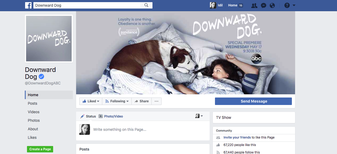This screenshot has height=154, width=337.
Task: Click the Photo/Video camera icon
Action: pyautogui.click(x=101, y=116)
